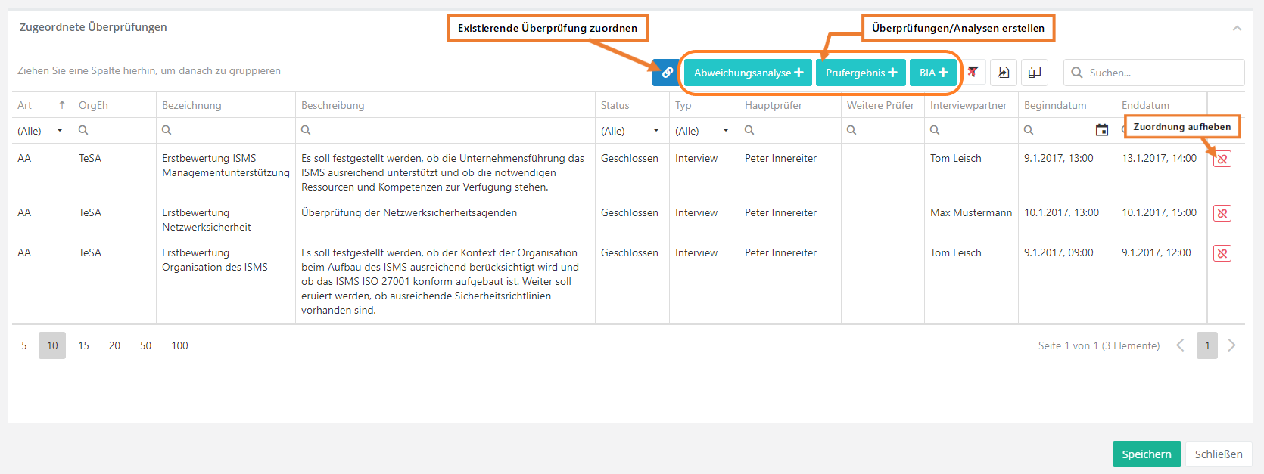Open the Beginndatum calendar picker

point(1102,130)
